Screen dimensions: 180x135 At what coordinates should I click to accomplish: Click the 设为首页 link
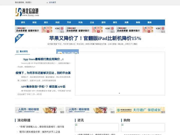(x=52, y=2)
